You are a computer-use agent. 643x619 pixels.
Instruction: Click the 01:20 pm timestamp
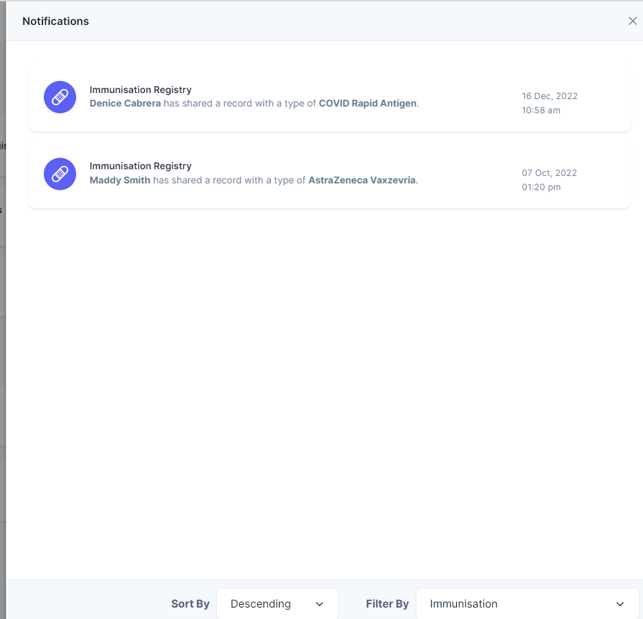pyautogui.click(x=541, y=187)
